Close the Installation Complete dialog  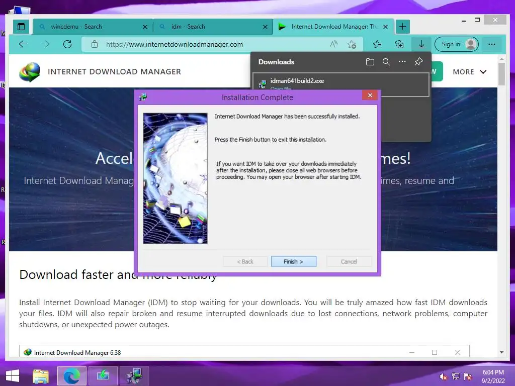[x=370, y=95]
